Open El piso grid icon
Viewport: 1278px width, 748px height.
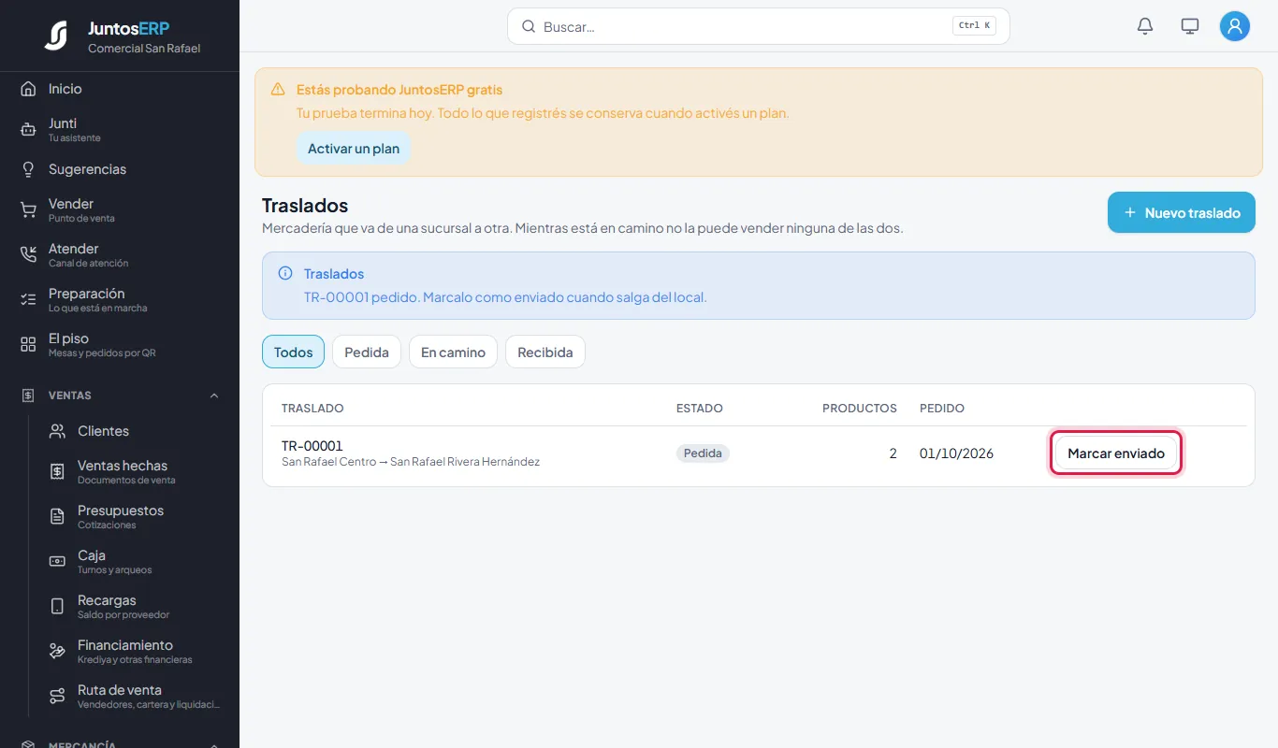click(x=28, y=345)
